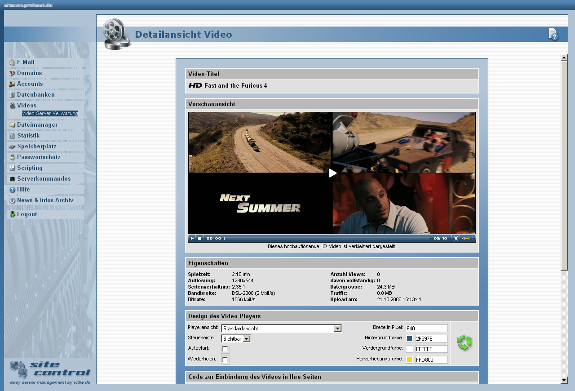Click the scrollbar up arrow

[x=564, y=58]
